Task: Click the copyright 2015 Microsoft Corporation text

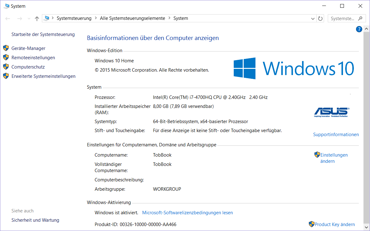Action: coord(152,70)
